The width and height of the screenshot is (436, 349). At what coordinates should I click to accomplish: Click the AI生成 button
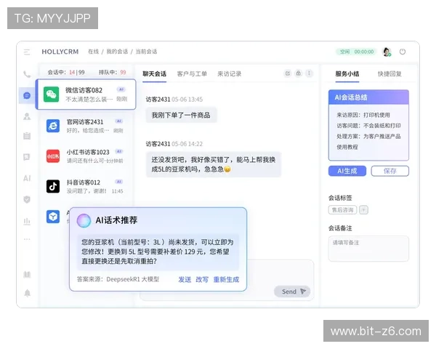[x=347, y=171]
